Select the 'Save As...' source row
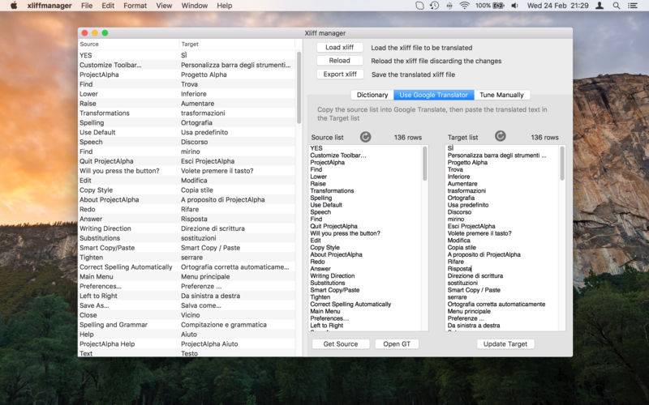 (x=94, y=305)
